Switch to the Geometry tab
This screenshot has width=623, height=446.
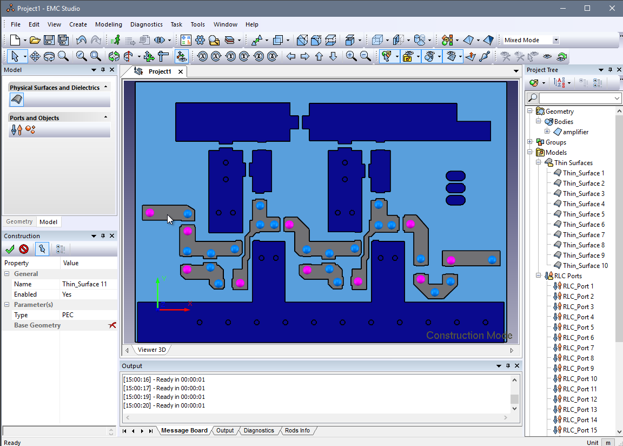coord(19,221)
